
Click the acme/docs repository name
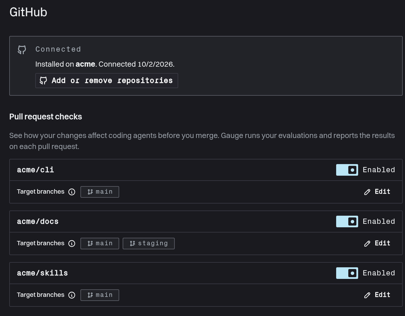tap(38, 221)
